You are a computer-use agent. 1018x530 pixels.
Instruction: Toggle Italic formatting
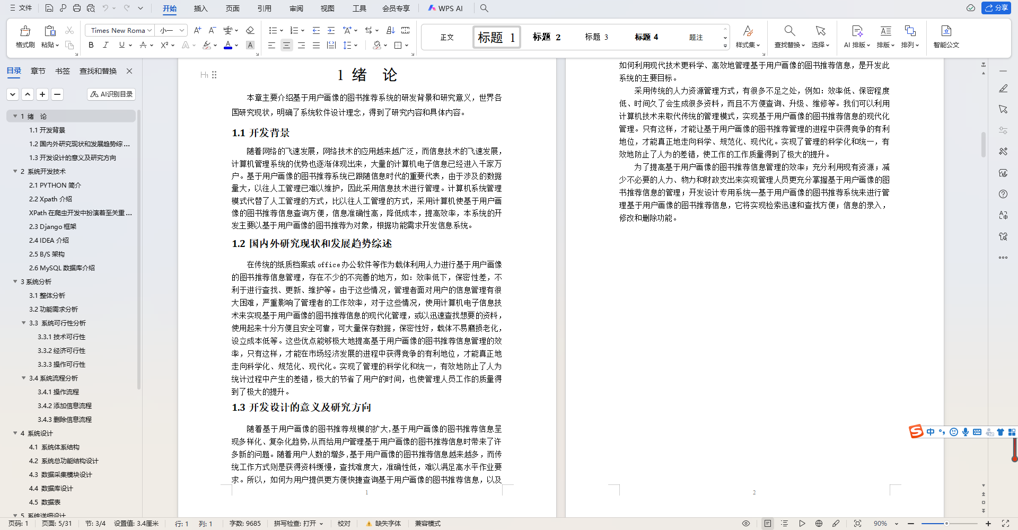click(x=106, y=45)
